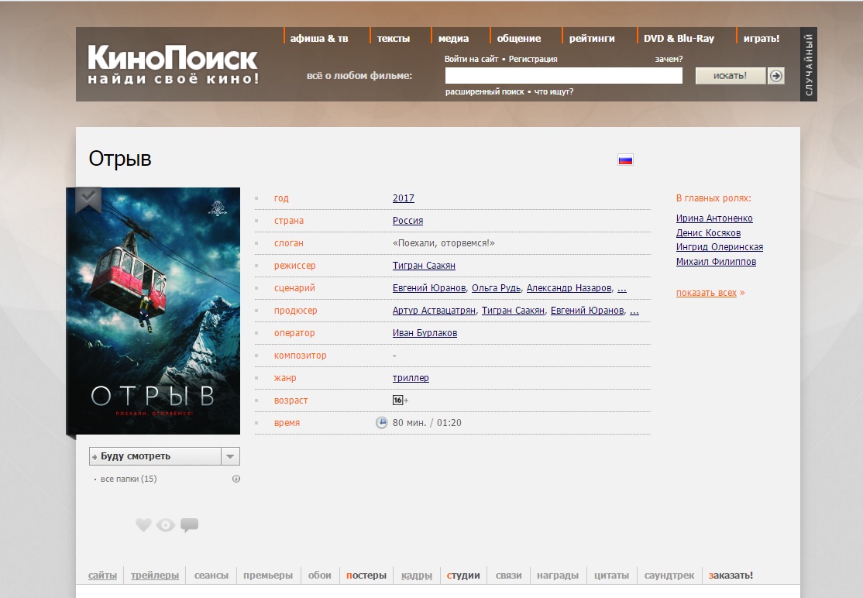
Task: Click the clock icon beside running time
Action: point(381,423)
